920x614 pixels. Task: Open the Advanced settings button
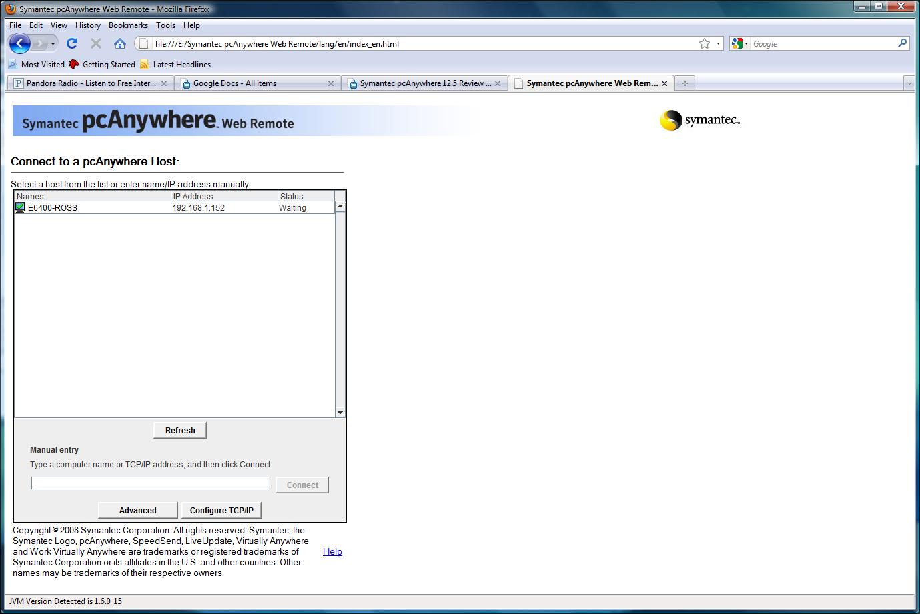coord(138,510)
